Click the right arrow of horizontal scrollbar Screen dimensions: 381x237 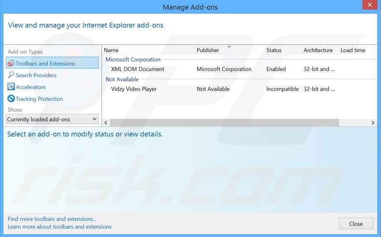tap(373, 123)
